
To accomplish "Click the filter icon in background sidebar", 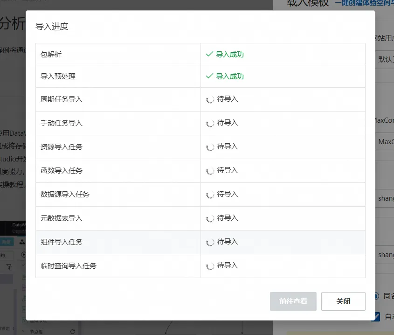I will pos(9,266).
